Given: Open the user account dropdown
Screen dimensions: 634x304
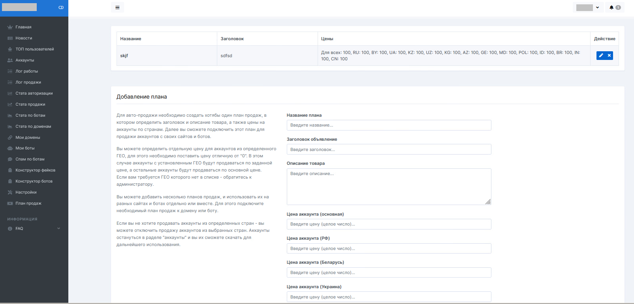Looking at the screenshot, I should click(x=588, y=7).
